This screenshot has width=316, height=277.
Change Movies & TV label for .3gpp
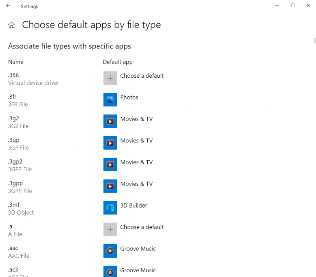tap(137, 184)
